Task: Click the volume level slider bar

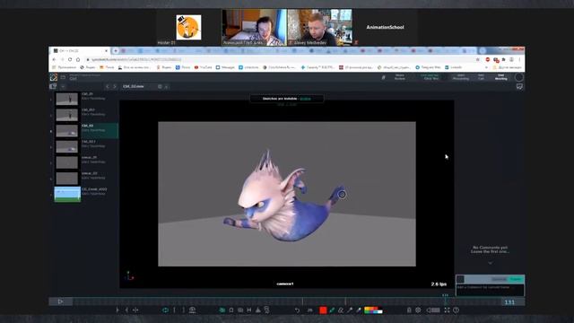Action: (x=435, y=310)
